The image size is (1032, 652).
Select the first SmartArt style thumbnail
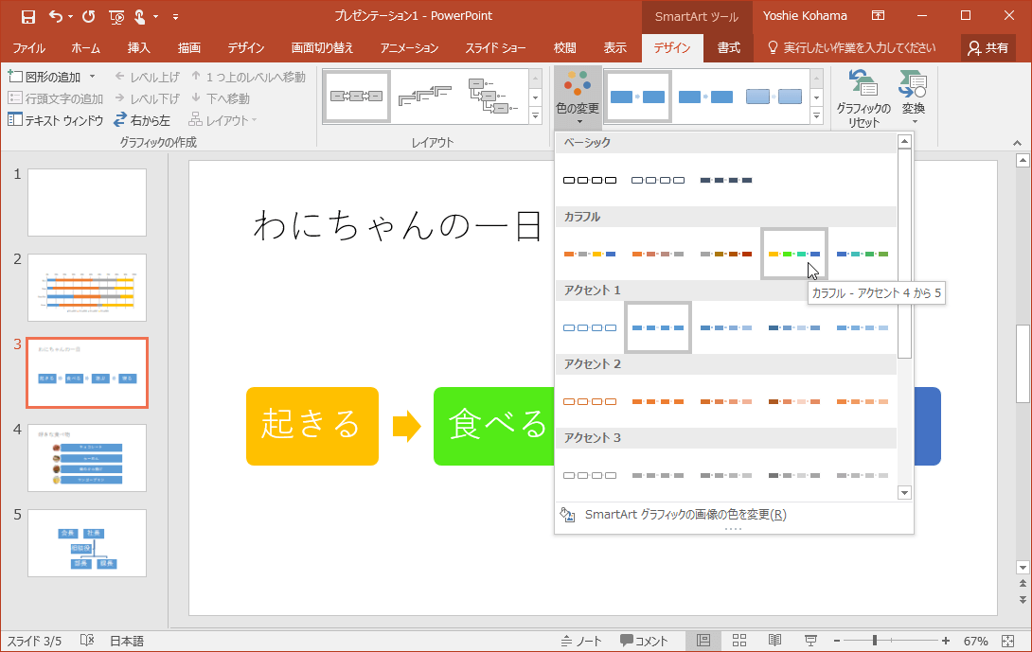638,97
